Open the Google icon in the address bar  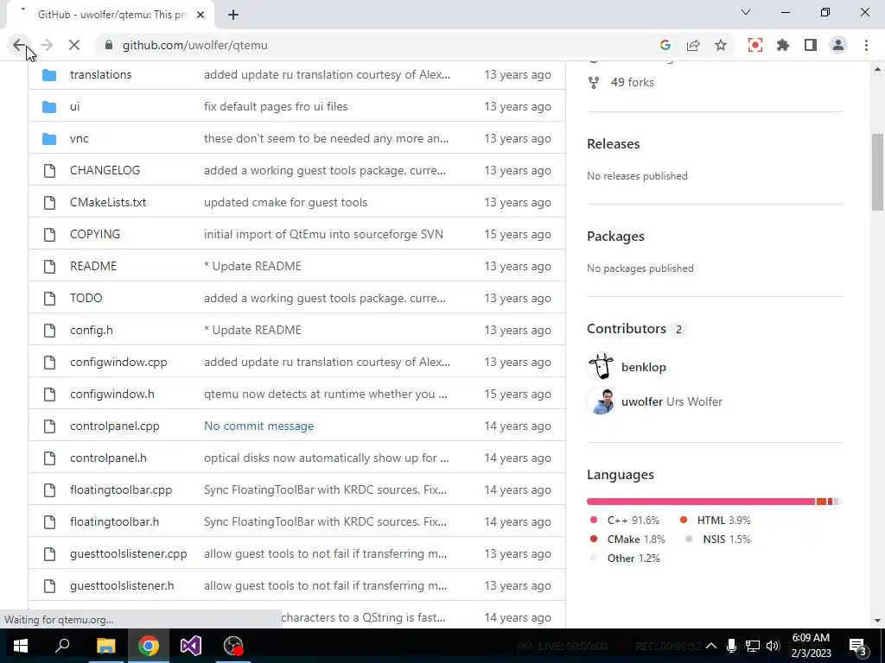coord(665,45)
